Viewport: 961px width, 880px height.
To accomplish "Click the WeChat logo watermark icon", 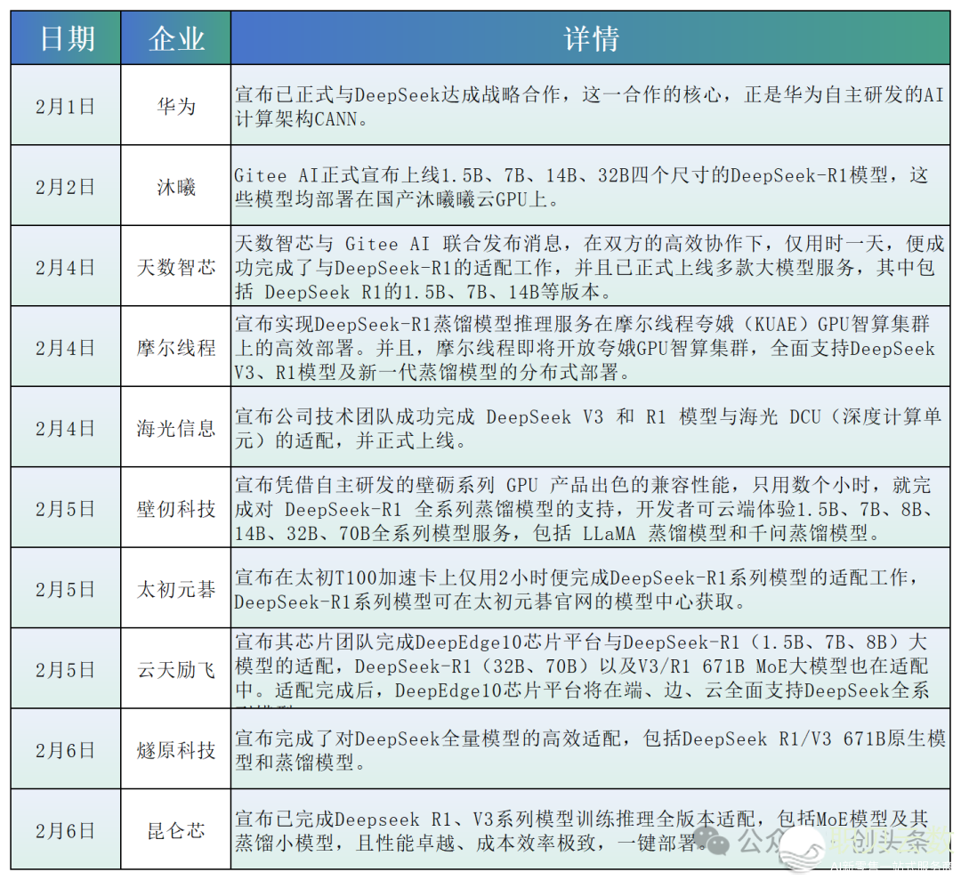I will coord(715,838).
